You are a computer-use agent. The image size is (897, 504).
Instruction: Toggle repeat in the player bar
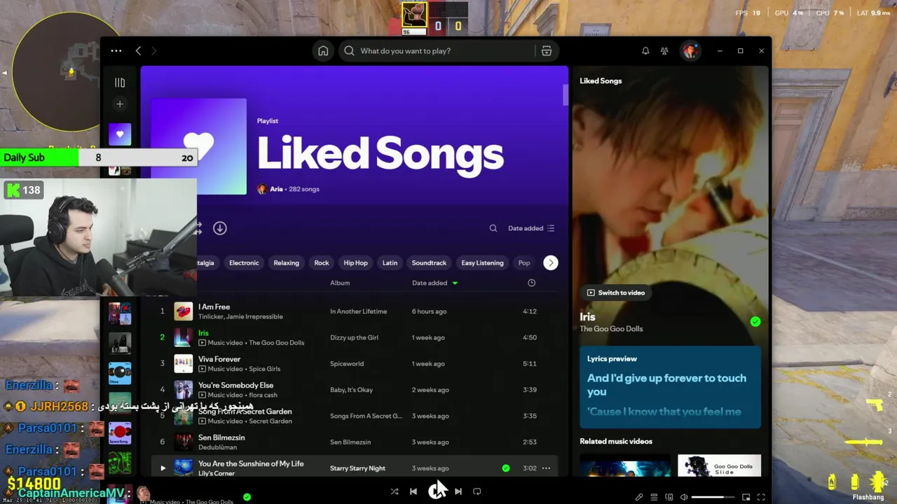tap(477, 491)
